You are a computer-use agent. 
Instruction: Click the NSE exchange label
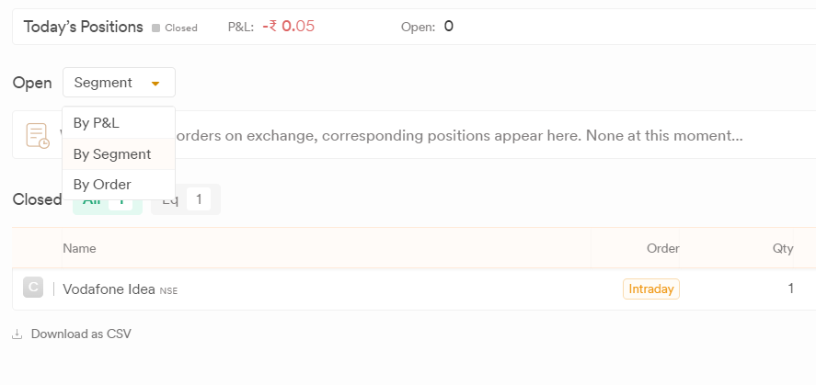(x=168, y=291)
